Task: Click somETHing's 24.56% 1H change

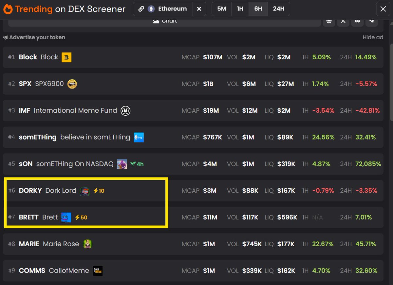Action: [324, 137]
